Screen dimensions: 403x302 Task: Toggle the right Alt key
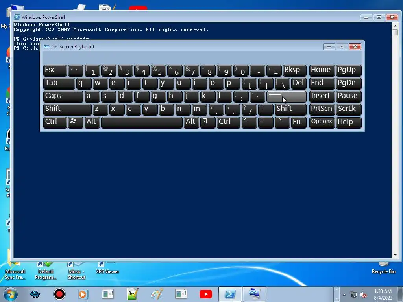[x=191, y=122]
